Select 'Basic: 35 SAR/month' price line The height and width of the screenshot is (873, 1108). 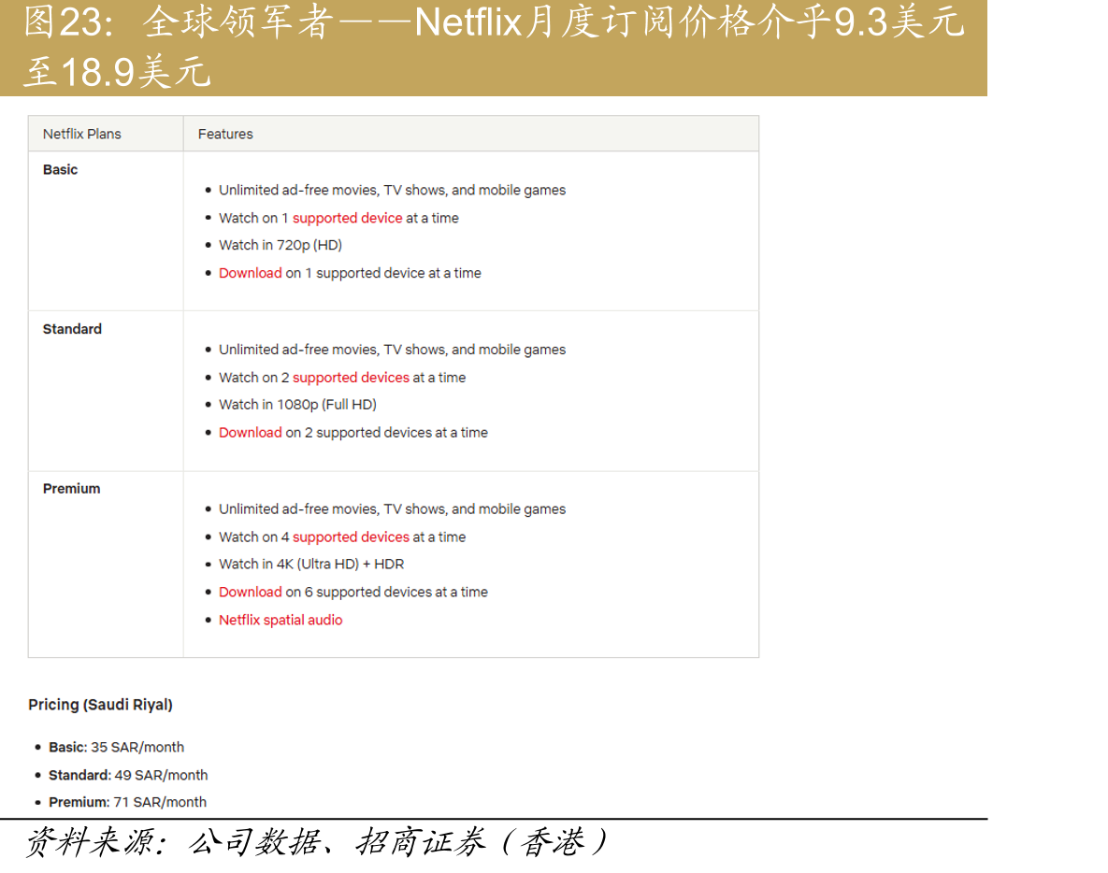116,747
